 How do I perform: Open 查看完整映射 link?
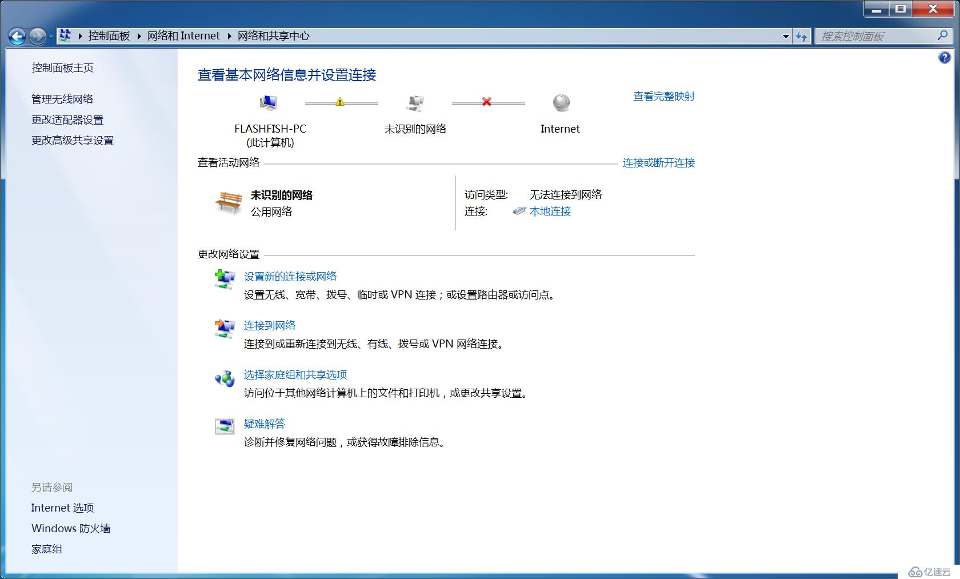[x=664, y=96]
